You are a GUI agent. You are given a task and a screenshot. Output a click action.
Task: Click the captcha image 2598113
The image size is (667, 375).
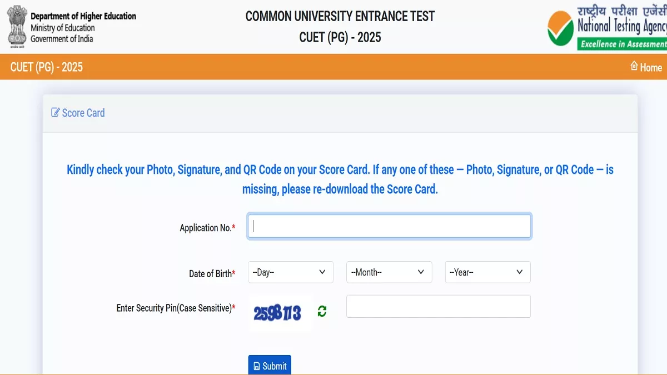click(x=277, y=313)
